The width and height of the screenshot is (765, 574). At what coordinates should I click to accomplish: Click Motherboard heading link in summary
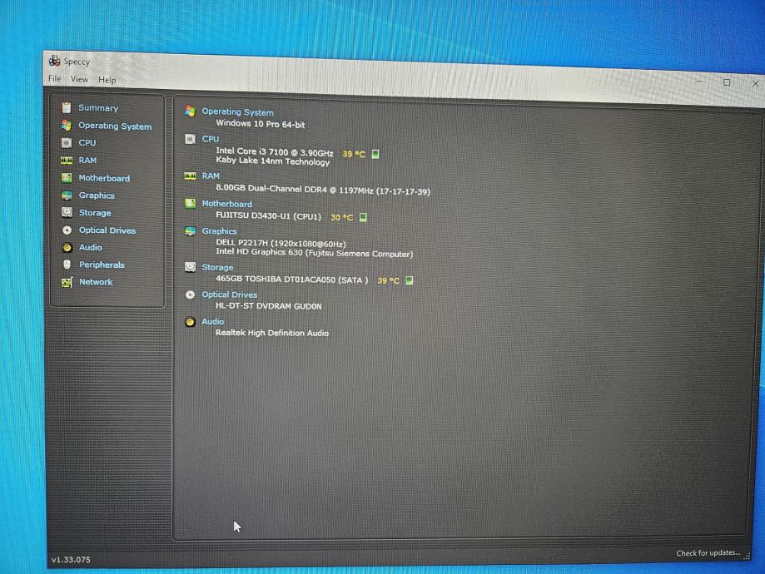(x=227, y=204)
